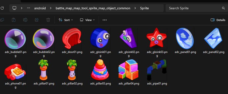
Task: Click the adc_gloink01.png file name
Action: click(x=101, y=54)
